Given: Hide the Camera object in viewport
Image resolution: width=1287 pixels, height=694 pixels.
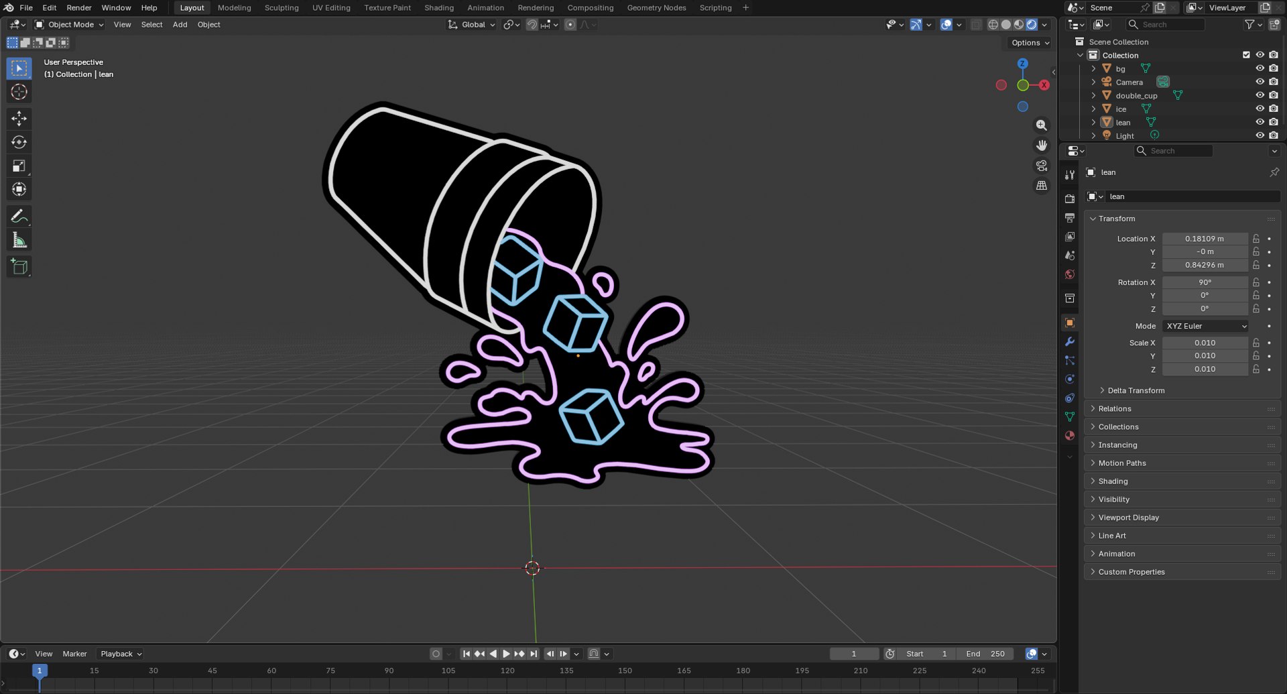Looking at the screenshot, I should pyautogui.click(x=1260, y=82).
